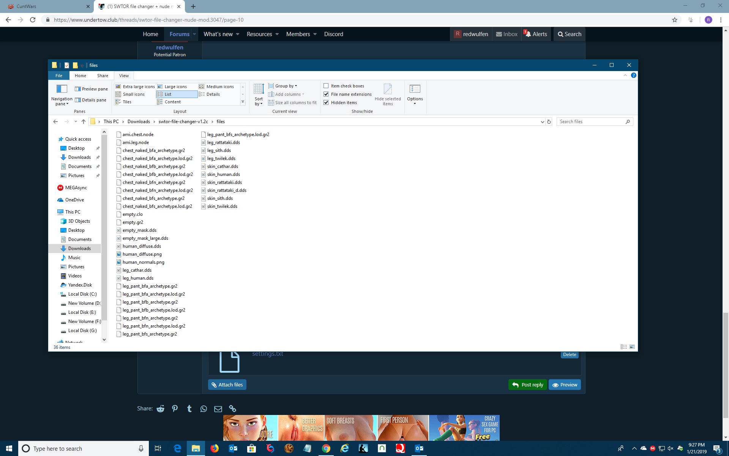Click the Navigation pane icon

pyautogui.click(x=62, y=89)
